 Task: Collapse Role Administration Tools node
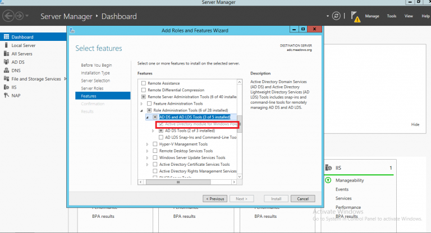coord(141,110)
